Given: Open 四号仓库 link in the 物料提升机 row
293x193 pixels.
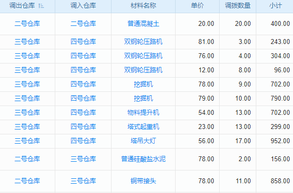Looking at the screenshot, I should (83, 112).
